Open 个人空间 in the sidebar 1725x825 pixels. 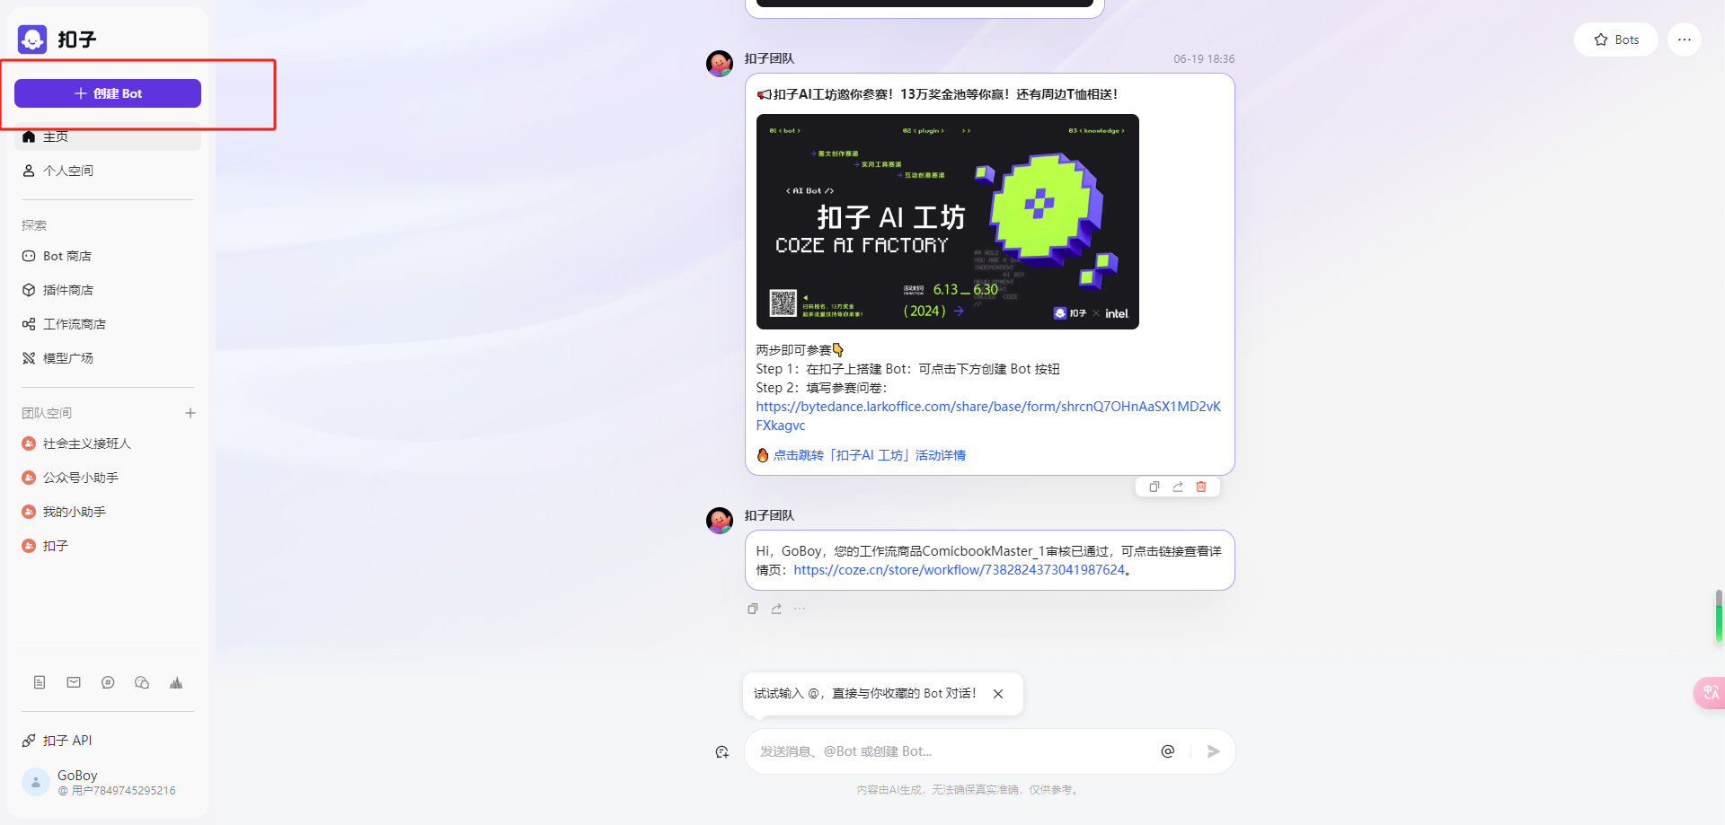click(x=108, y=171)
